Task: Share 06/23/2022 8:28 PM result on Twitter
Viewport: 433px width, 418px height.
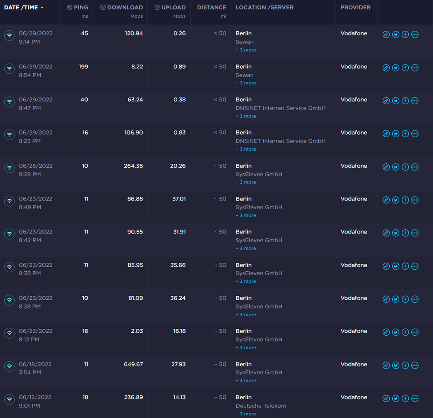Action: 396,299
